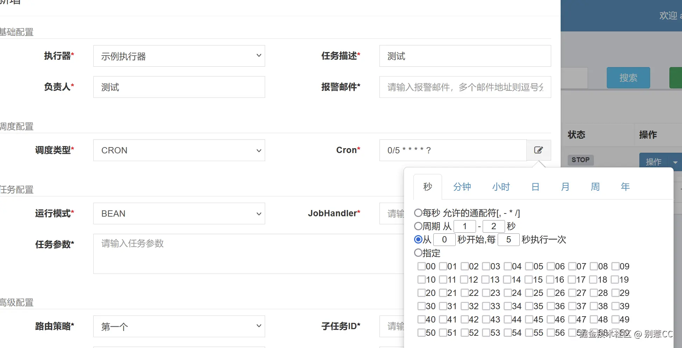Open the 路由策略 dropdown showing 第一个
The image size is (682, 348).
pos(179,326)
